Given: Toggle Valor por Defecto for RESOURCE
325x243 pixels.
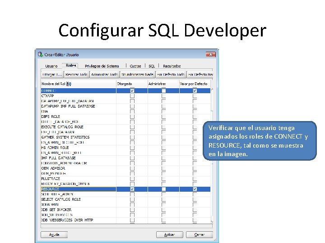Looking at the screenshot, I should click(195, 189).
